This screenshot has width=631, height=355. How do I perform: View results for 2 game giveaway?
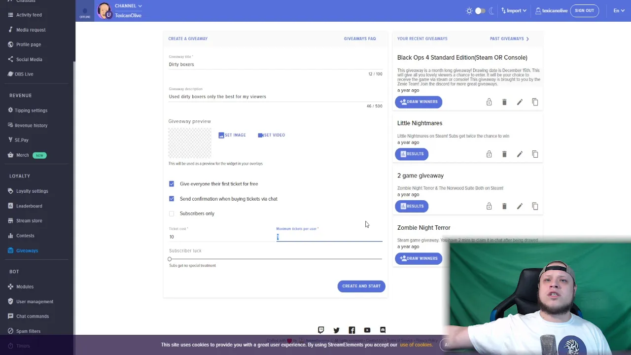point(412,206)
